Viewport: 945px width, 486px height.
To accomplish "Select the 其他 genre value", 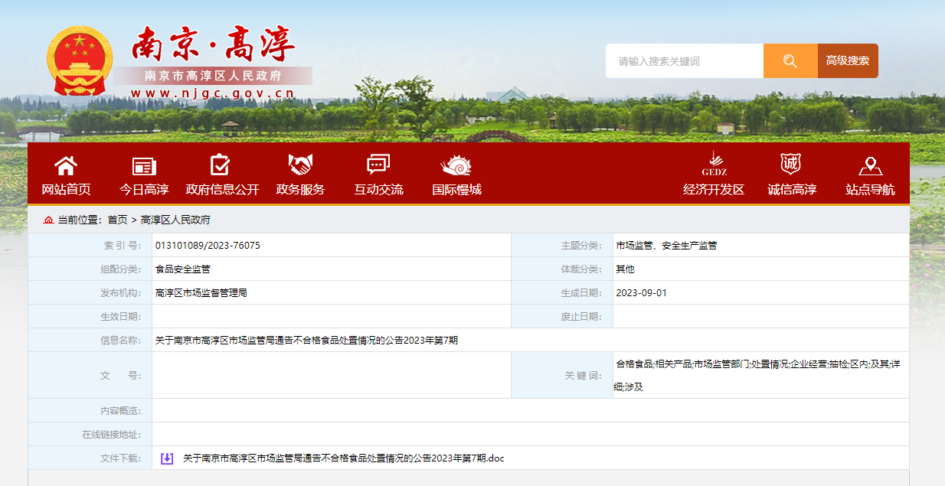I will (625, 269).
